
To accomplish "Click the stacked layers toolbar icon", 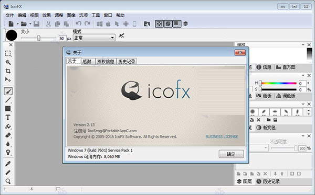I will pos(186,24).
